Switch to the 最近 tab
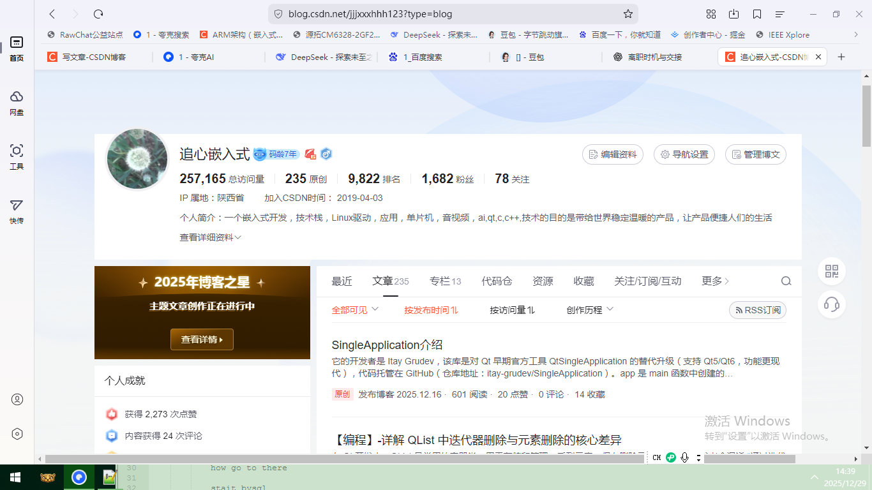The image size is (872, 490). click(342, 281)
